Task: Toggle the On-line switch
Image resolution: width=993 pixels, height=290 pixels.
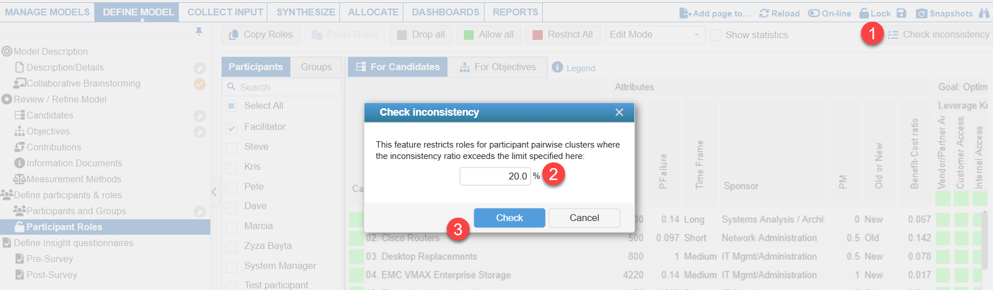Action: click(814, 13)
